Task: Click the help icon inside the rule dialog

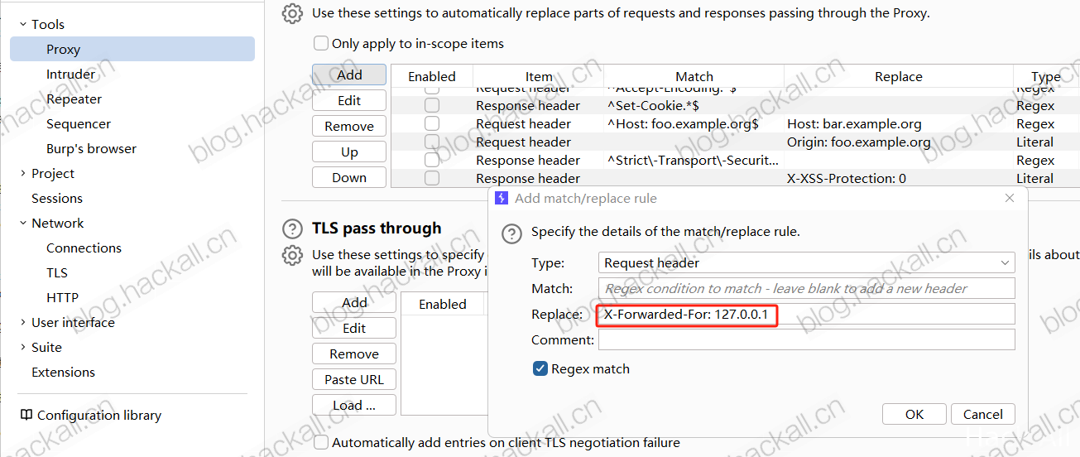Action: (x=513, y=233)
